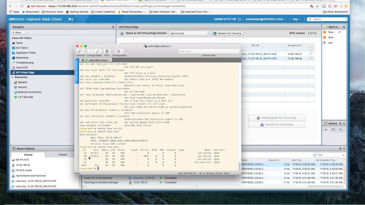Click Refresh ACI Domains button

click(227, 33)
